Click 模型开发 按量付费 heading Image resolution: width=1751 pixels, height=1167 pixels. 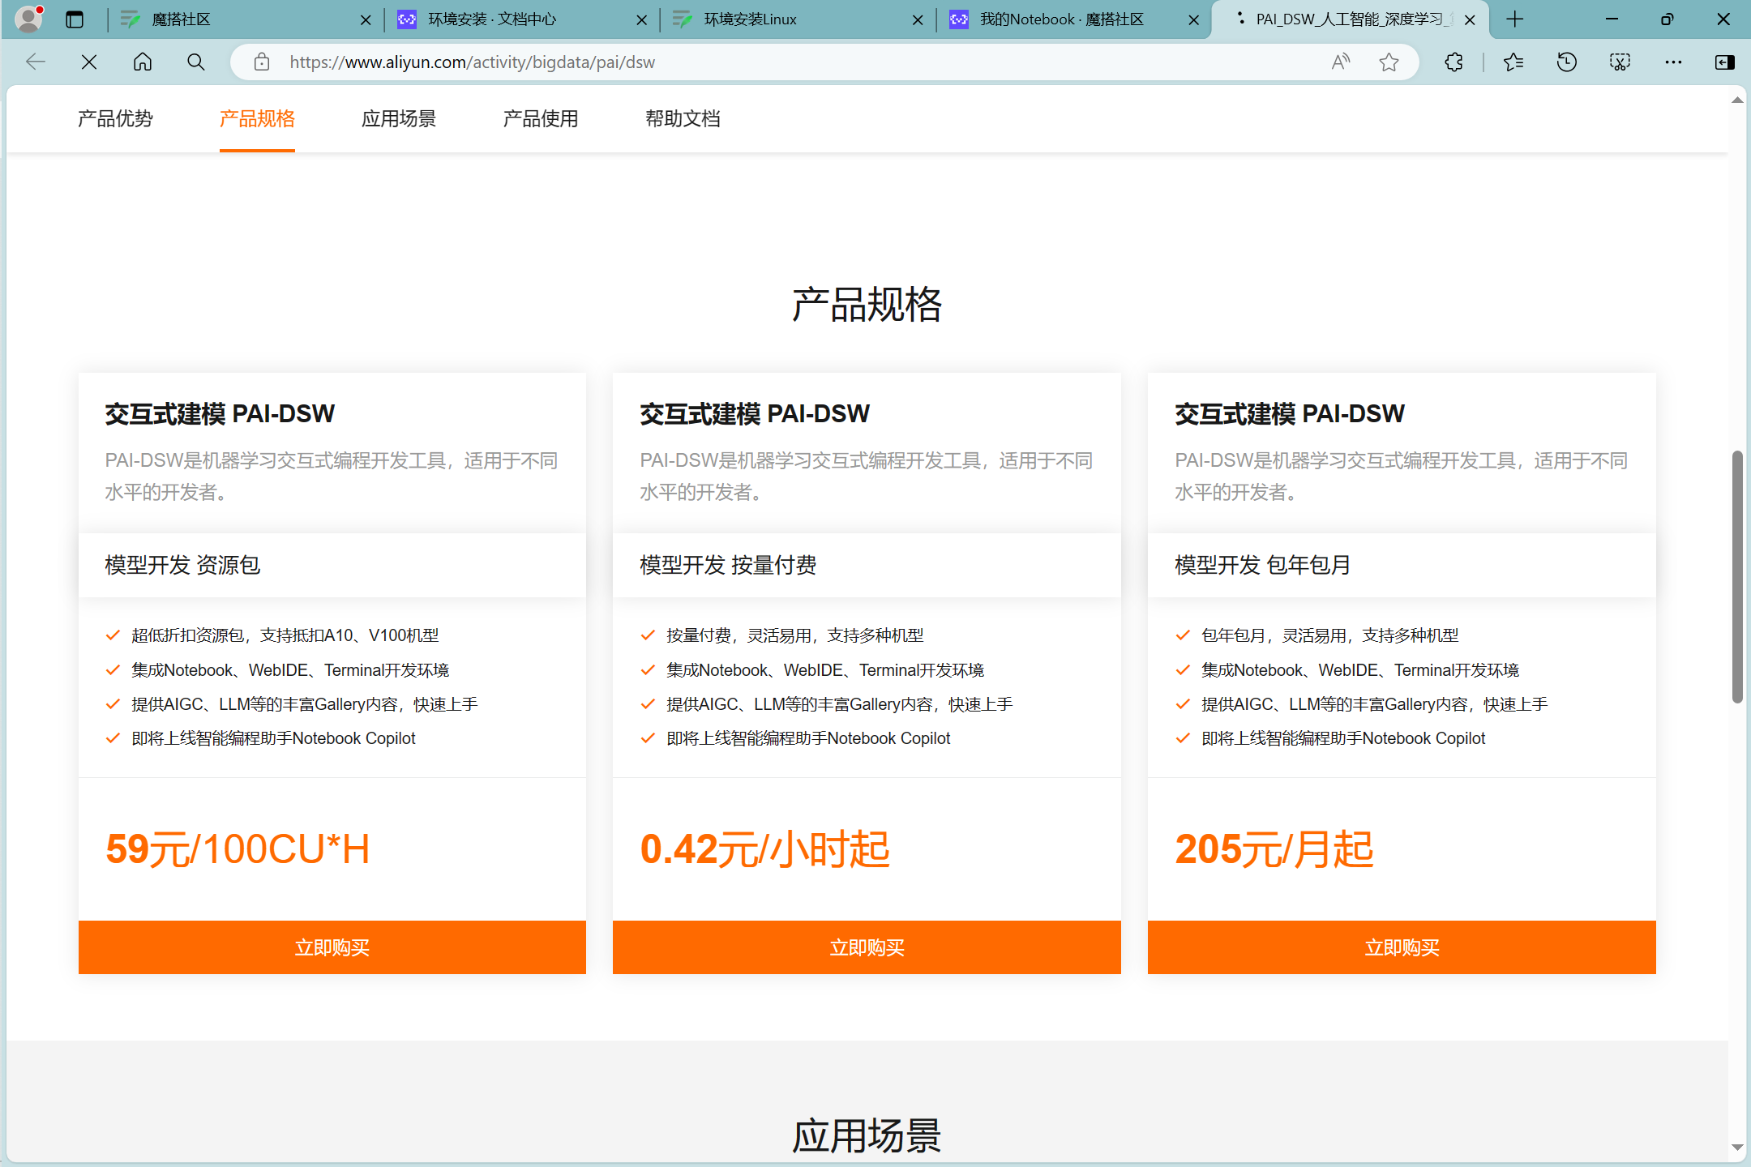tap(728, 565)
